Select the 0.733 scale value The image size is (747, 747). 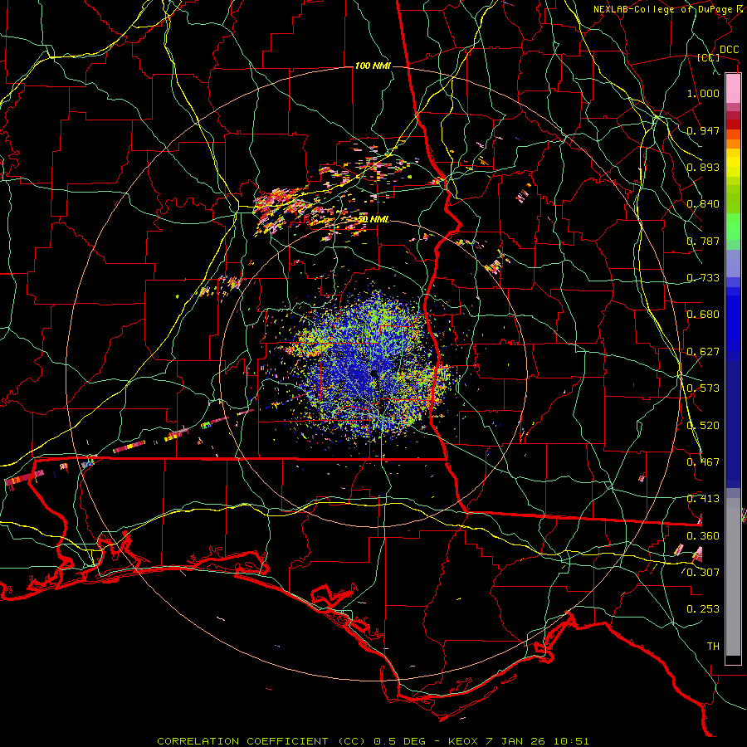(x=703, y=278)
